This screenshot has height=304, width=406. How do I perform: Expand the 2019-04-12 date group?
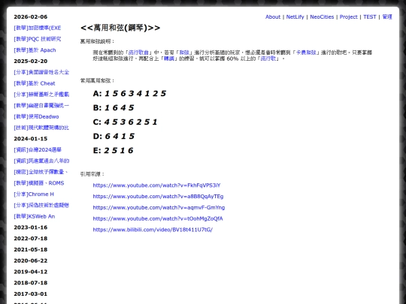[x=31, y=272]
